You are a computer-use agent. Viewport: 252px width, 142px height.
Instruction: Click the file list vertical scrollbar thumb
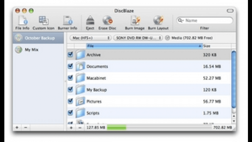234,79
